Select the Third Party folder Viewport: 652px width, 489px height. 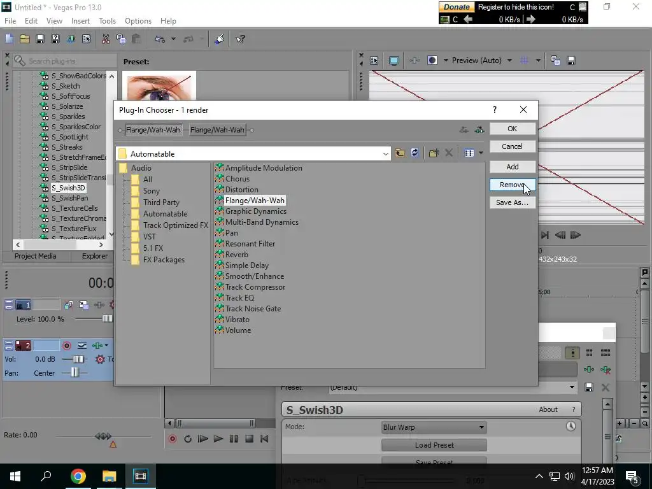click(161, 202)
